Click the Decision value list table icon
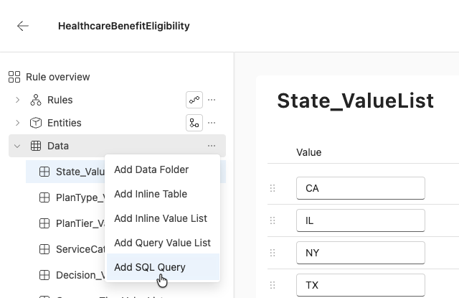The height and width of the screenshot is (298, 459). pos(44,275)
